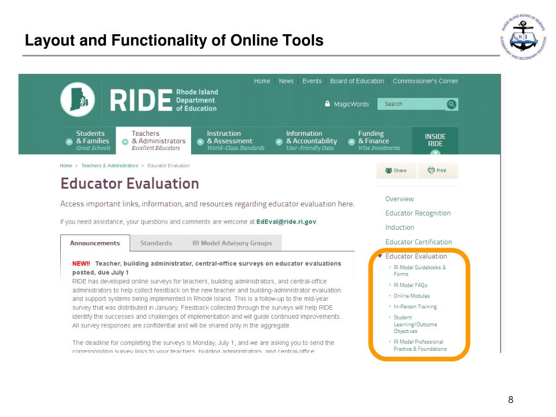The height and width of the screenshot is (417, 556).
Task: Expand the Instruction & Assessment menu arrow
Action: (x=200, y=142)
